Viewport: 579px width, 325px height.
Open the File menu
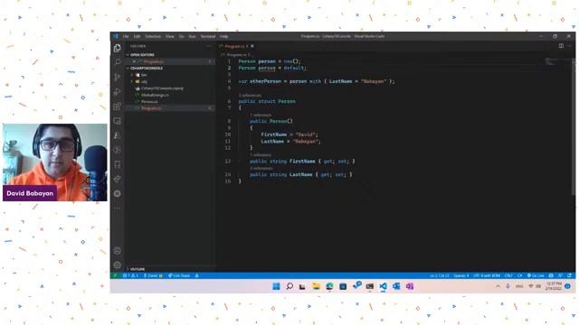pos(126,36)
